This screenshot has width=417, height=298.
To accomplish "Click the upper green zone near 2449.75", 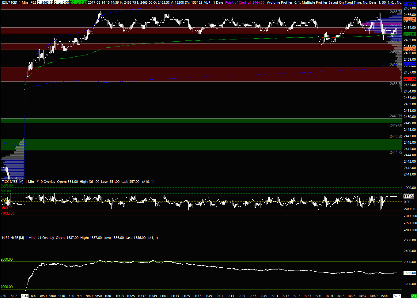I will click(201, 121).
